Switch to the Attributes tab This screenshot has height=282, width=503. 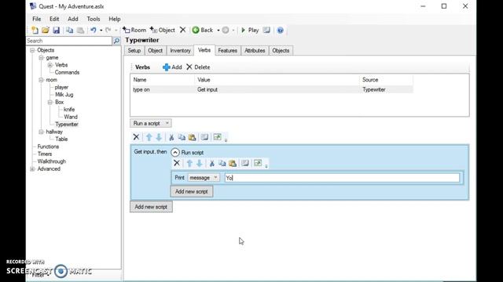coord(255,50)
